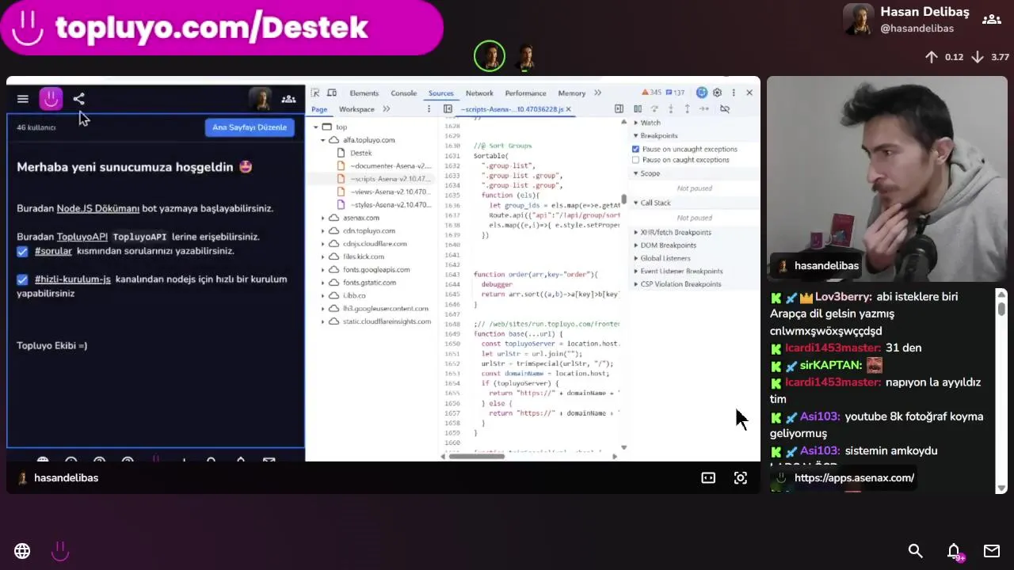Open the TopluyoAPI link
Viewport: 1014px width, 570px height.
click(82, 237)
